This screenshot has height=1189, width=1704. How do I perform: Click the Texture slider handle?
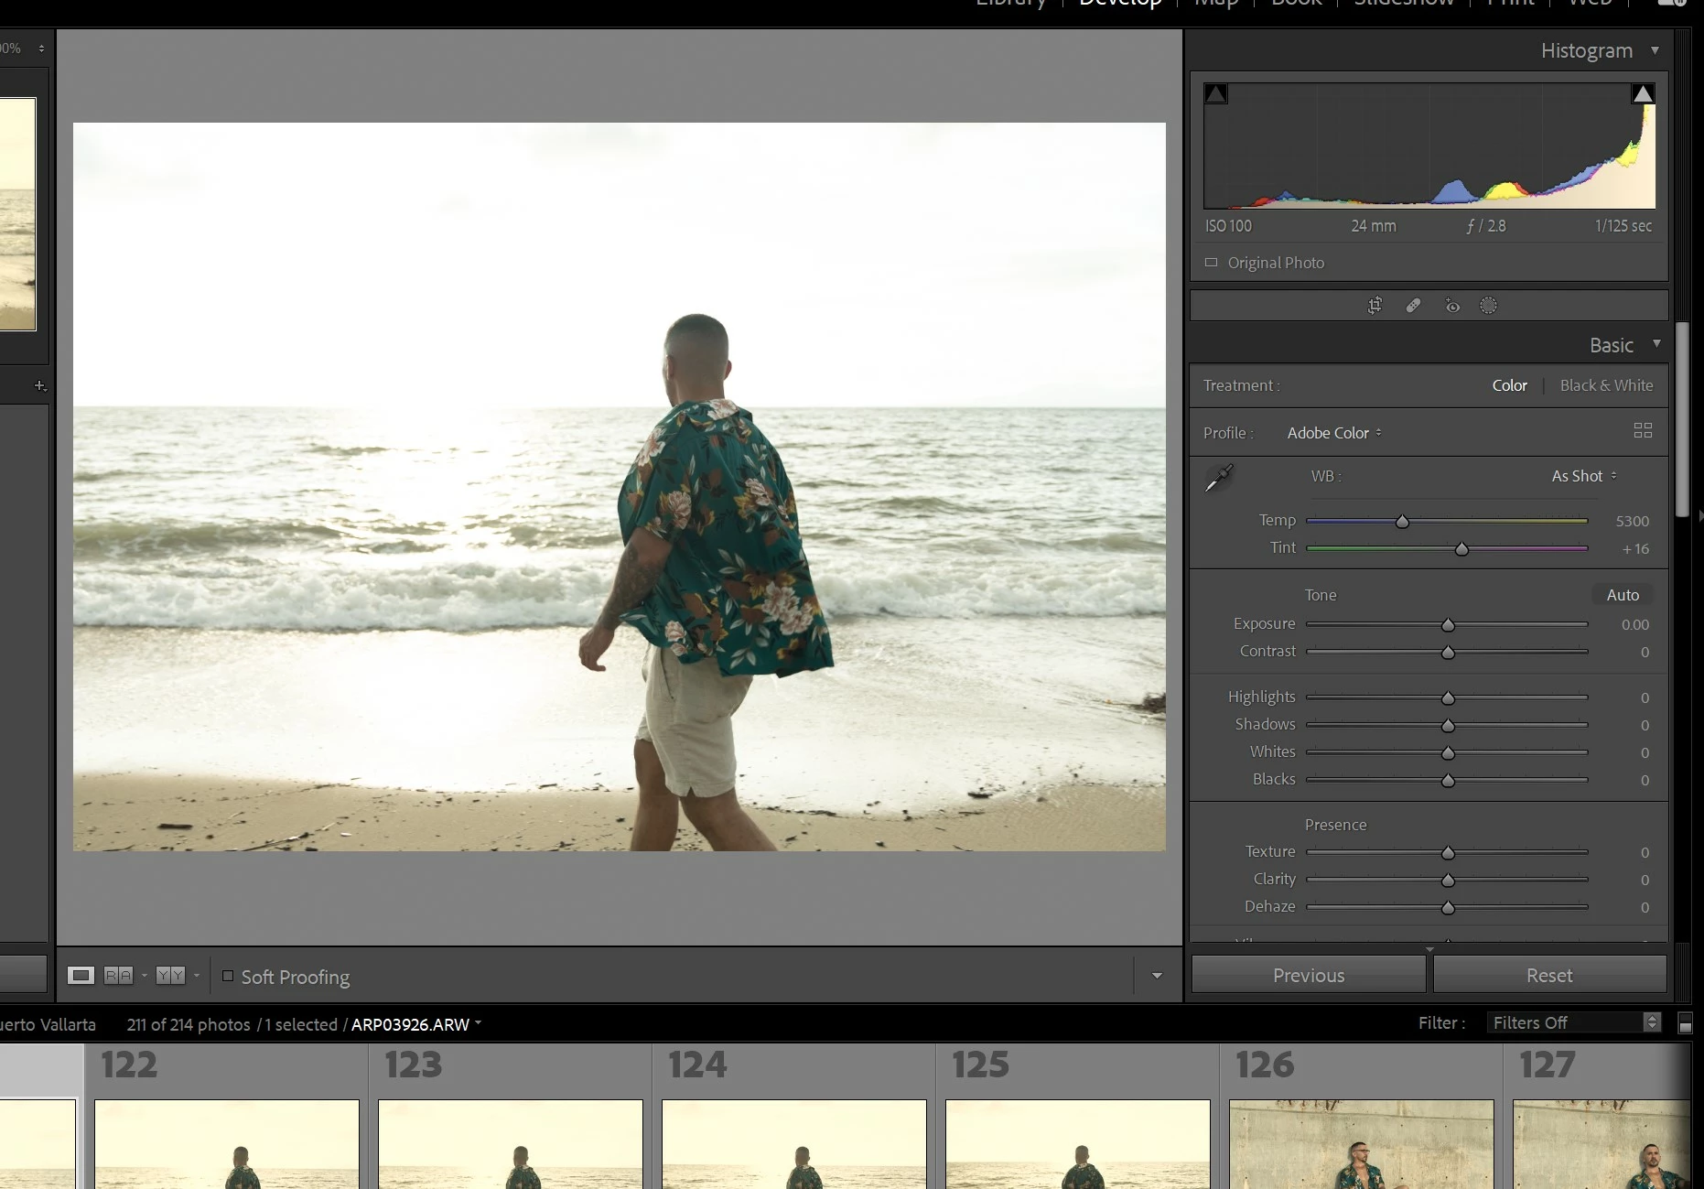point(1448,852)
